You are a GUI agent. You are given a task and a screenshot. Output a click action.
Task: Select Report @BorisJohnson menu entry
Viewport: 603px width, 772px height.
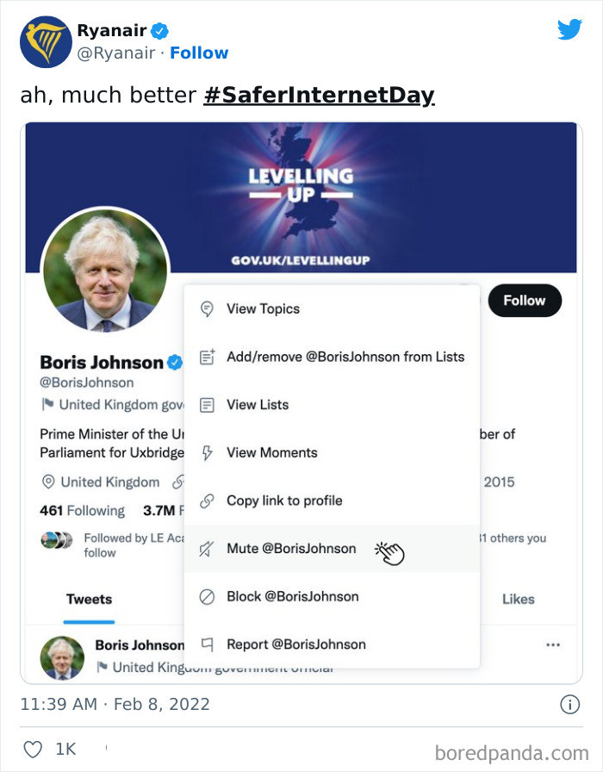pos(296,644)
